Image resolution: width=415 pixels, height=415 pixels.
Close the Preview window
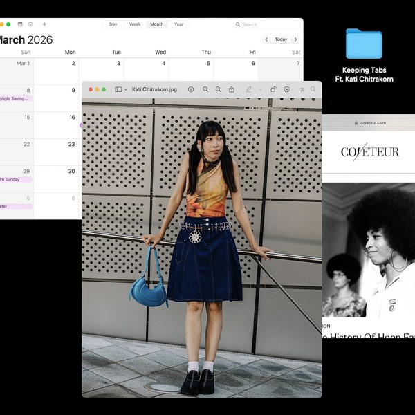91,89
